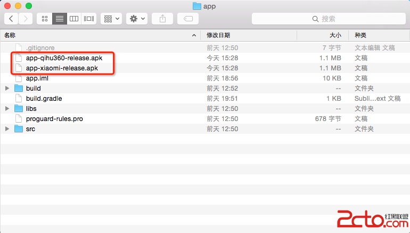
Task: Select the app-xiaomi-release.apk file icon
Action: (x=19, y=68)
